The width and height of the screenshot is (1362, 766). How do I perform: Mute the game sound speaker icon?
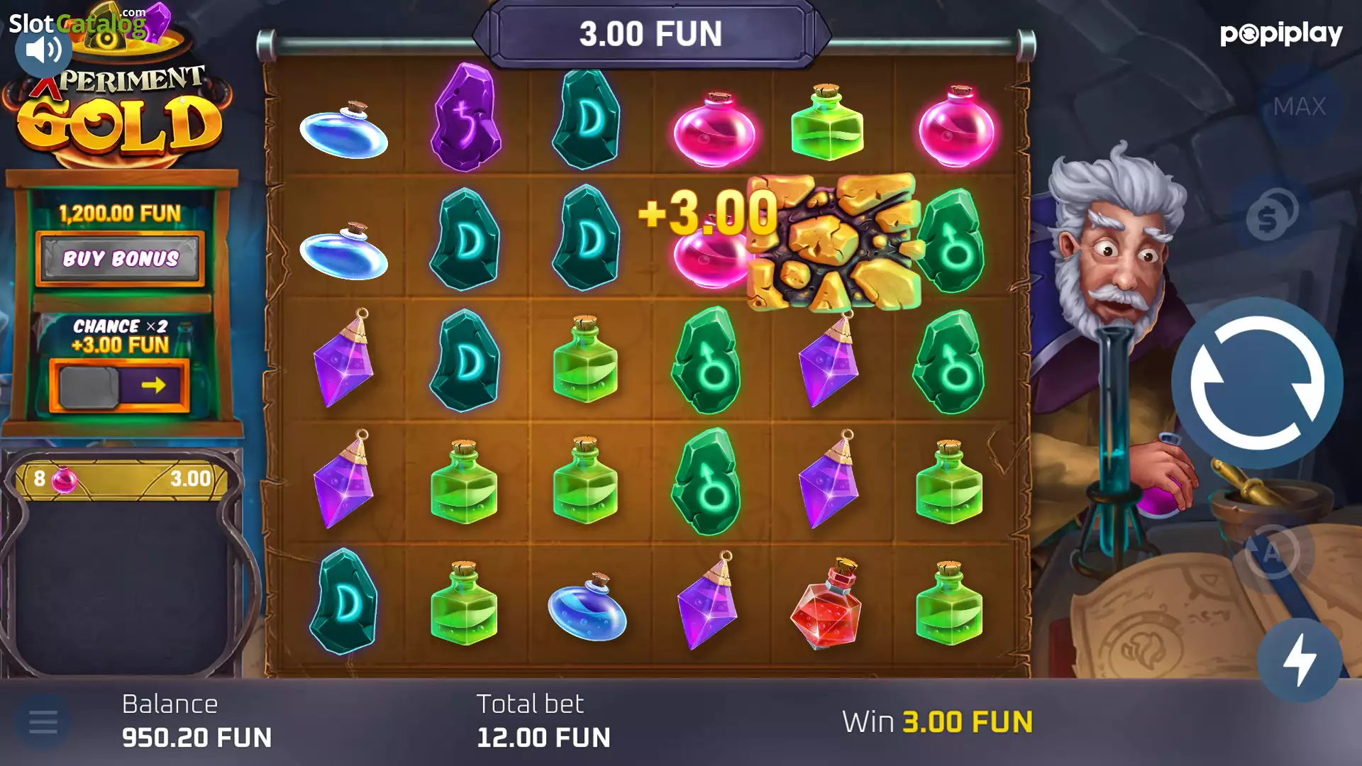coord(43,50)
